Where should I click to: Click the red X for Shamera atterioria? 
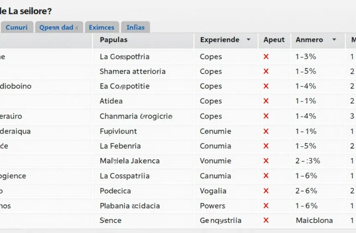(266, 72)
